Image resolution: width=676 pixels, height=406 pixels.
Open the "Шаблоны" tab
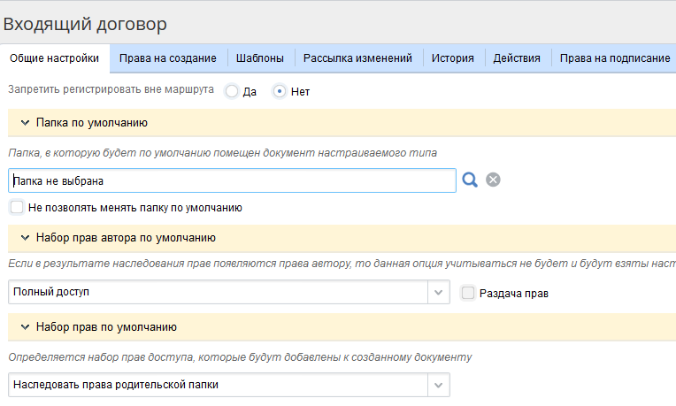(260, 58)
